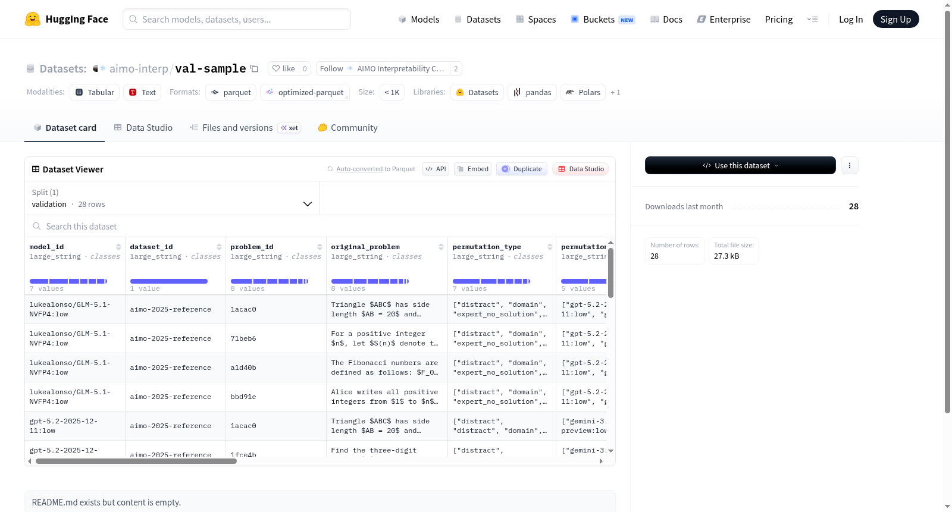Click the size <1K tag
Screen dimensions: 952x512
[392, 92]
